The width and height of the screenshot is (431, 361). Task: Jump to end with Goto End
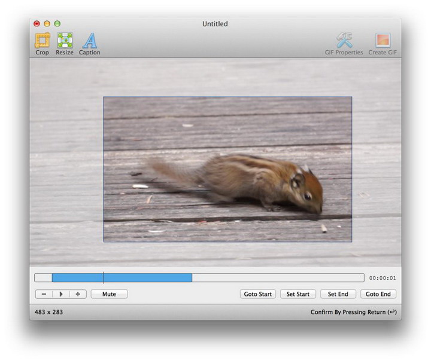pos(378,294)
